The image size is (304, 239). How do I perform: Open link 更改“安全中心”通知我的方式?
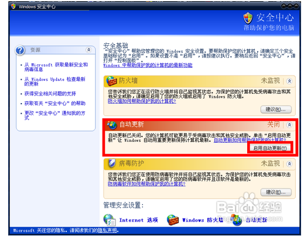coord(54,115)
